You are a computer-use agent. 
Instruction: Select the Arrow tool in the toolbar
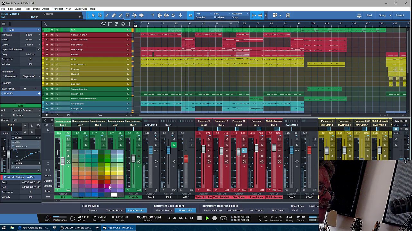click(x=93, y=15)
